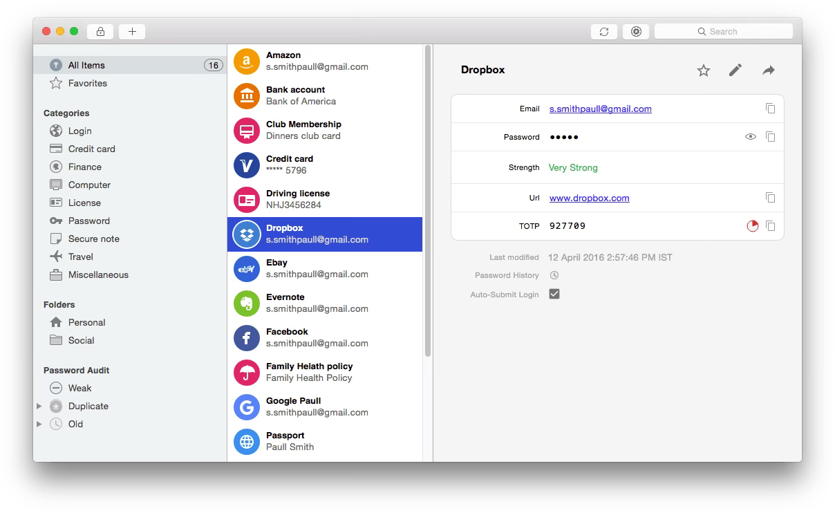Image resolution: width=835 pixels, height=513 pixels.
Task: Click the Paull Smith passport subtitle
Action: [290, 447]
